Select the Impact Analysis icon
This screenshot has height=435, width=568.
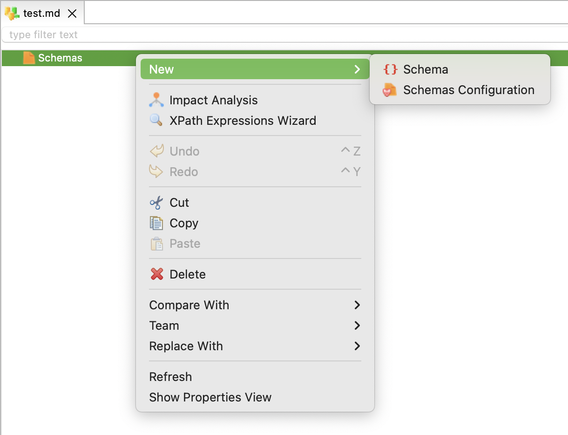coord(157,100)
